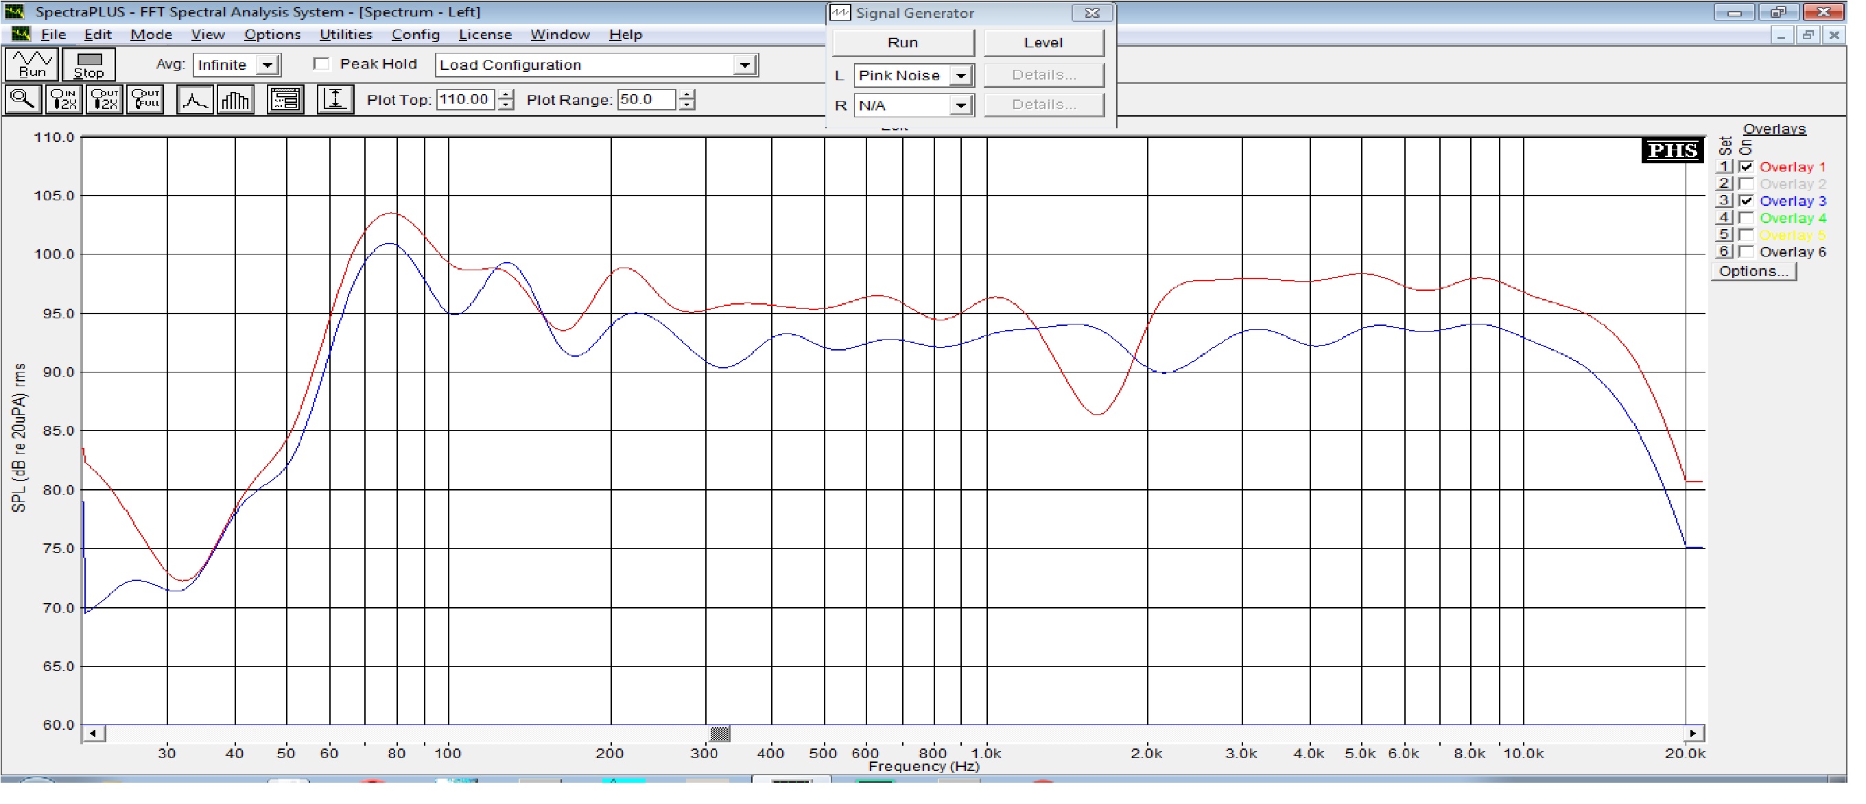Click the Zoom In 2X icon
This screenshot has width=1866, height=804.
(64, 99)
